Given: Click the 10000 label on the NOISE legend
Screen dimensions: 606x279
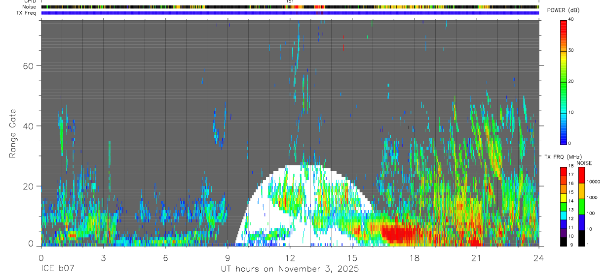Looking at the screenshot, I should tap(593, 182).
